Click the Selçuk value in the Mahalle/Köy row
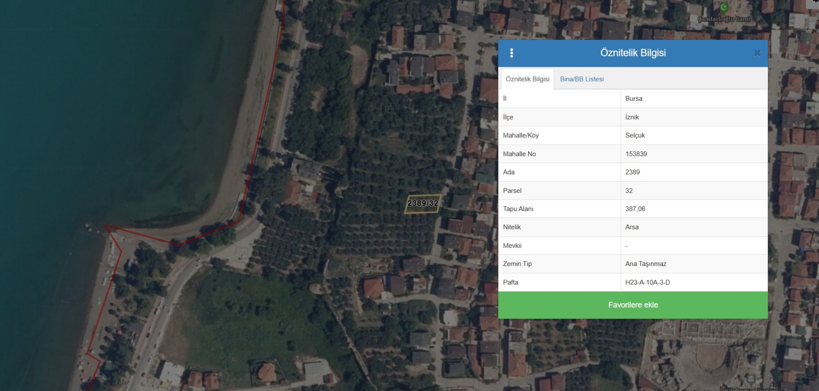The image size is (819, 391). click(635, 135)
